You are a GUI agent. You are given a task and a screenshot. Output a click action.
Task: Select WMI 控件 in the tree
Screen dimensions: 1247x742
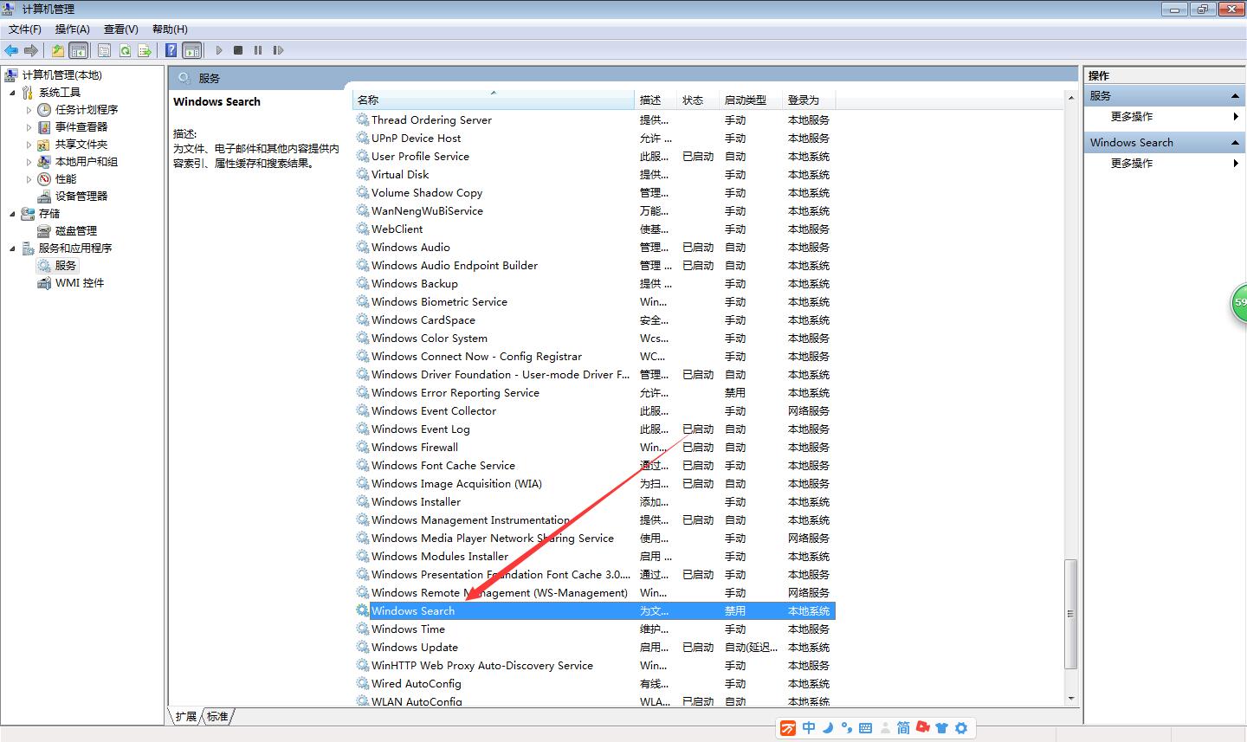(80, 283)
